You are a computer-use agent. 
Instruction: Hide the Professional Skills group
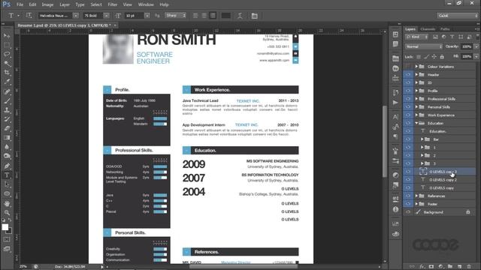coord(408,99)
